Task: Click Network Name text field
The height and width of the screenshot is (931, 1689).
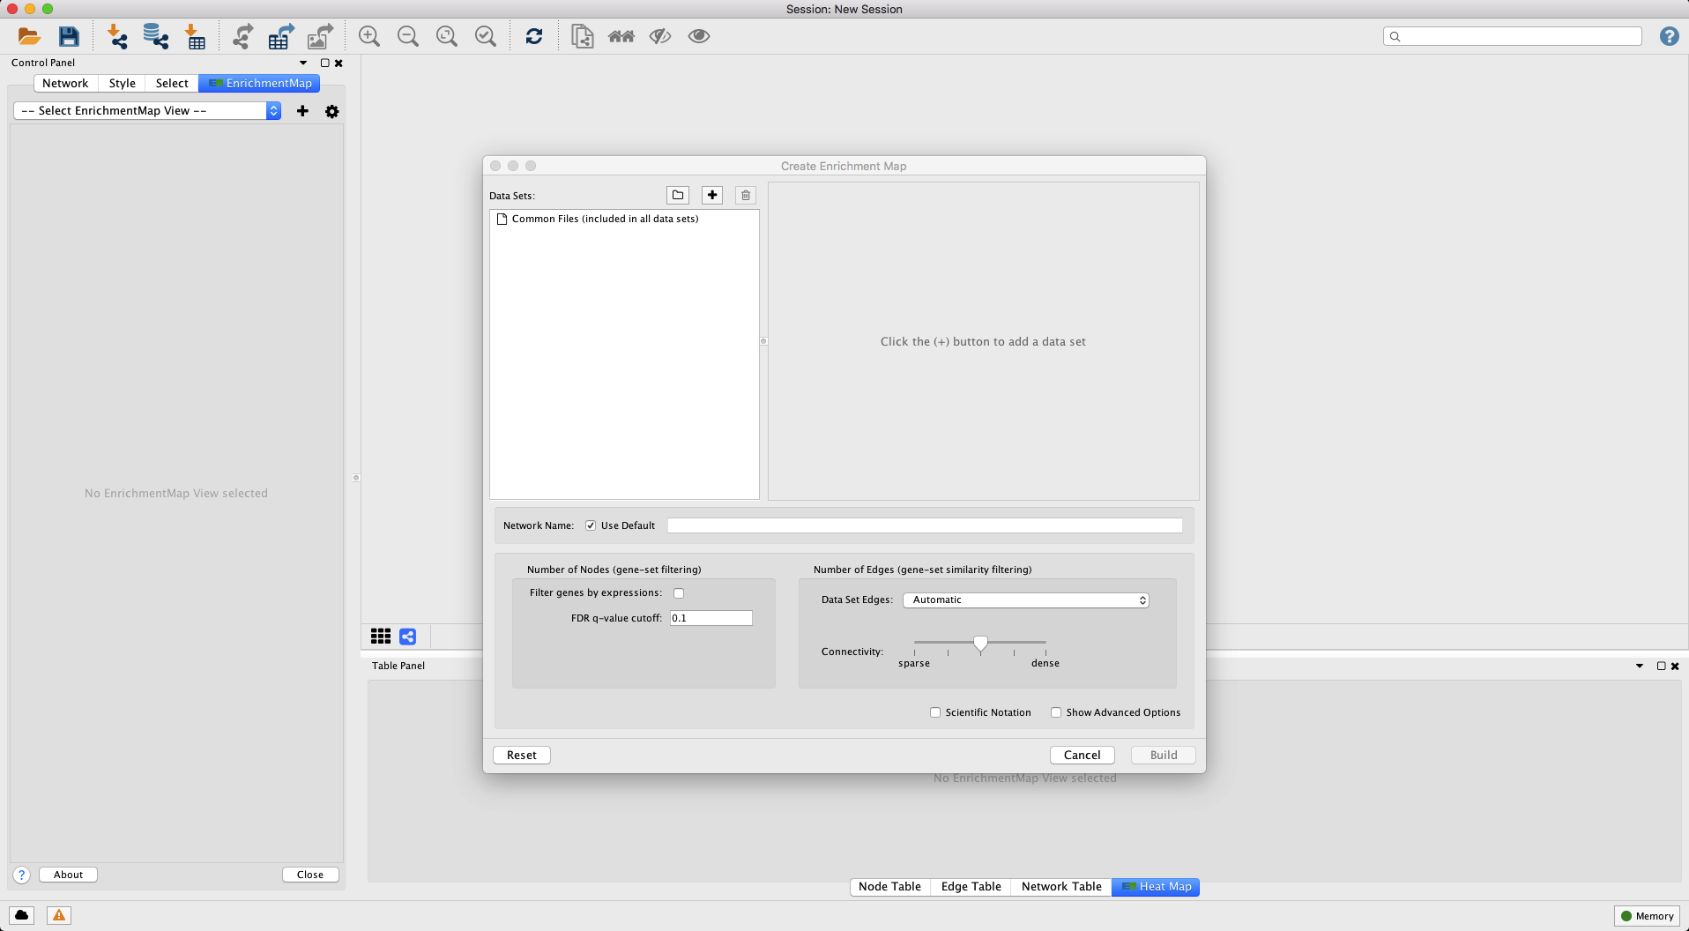Action: [x=925, y=525]
